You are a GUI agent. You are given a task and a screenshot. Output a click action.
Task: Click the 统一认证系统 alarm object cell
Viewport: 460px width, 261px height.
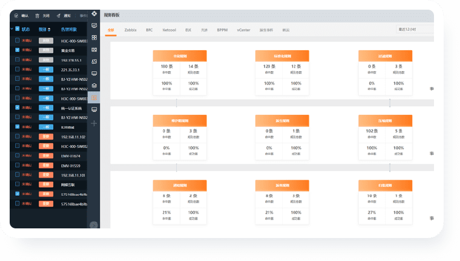click(x=71, y=108)
